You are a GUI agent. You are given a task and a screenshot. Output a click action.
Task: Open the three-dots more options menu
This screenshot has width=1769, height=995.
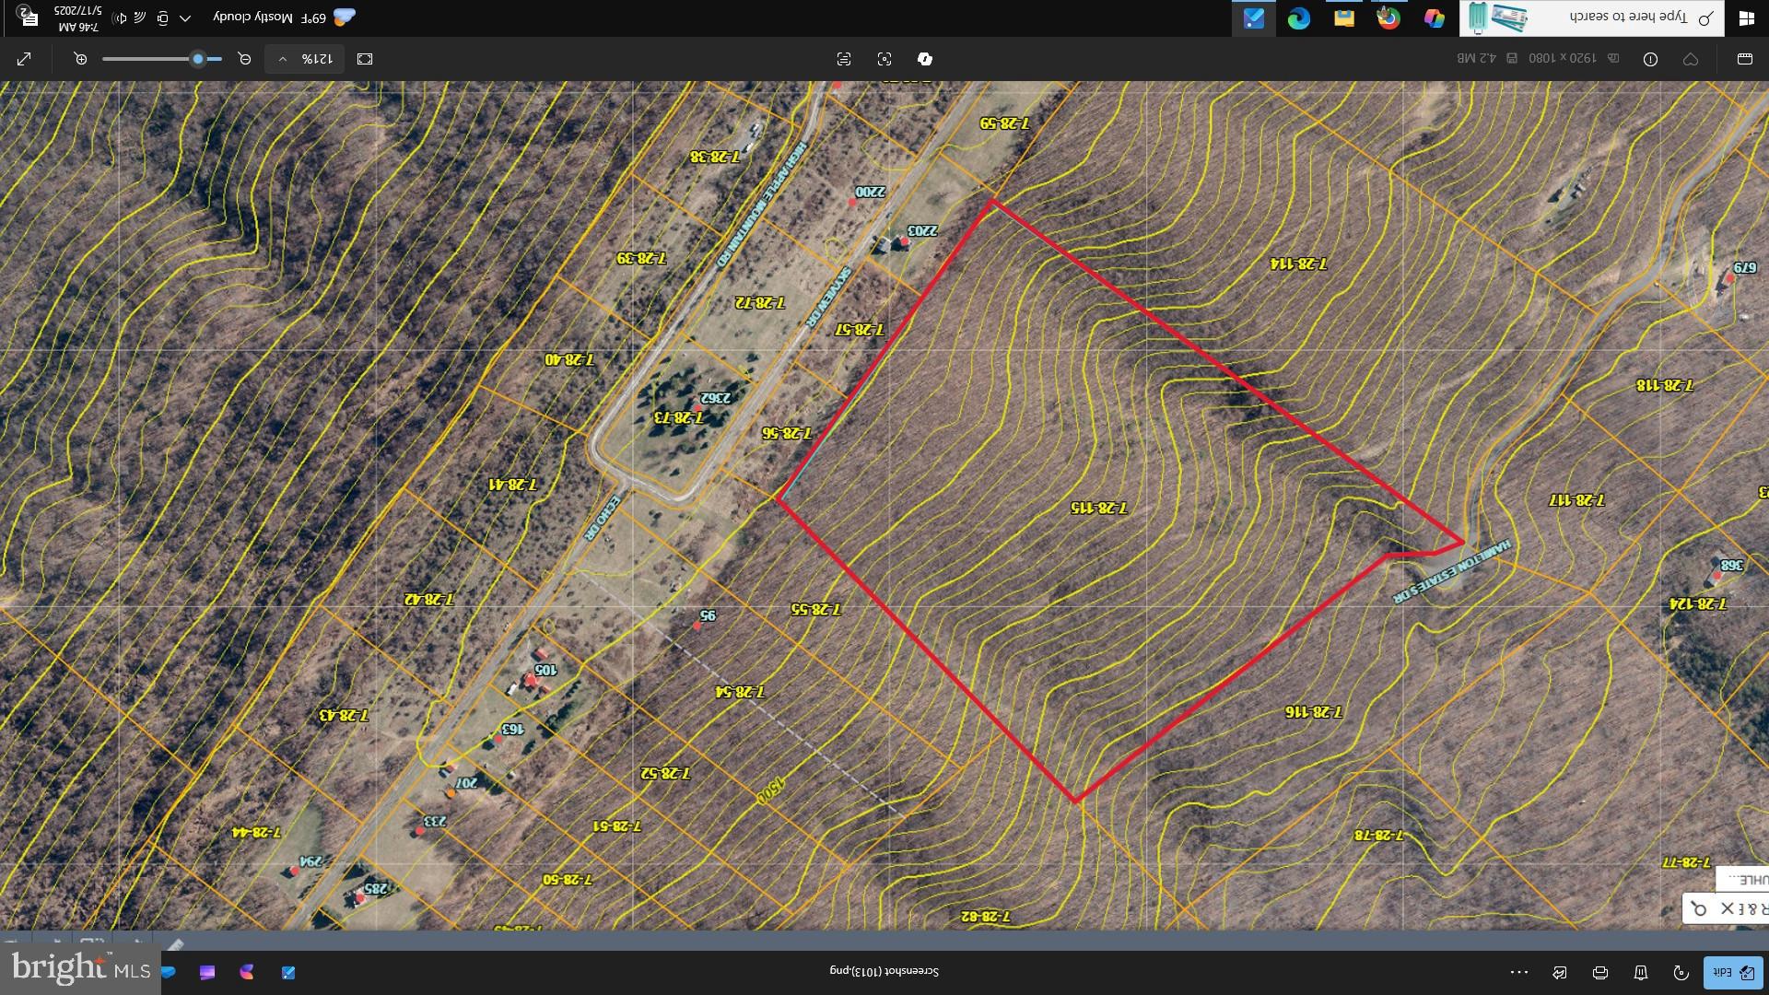[x=1519, y=972]
